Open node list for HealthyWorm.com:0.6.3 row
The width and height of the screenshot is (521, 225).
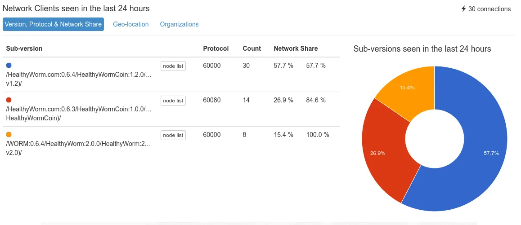coord(173,101)
